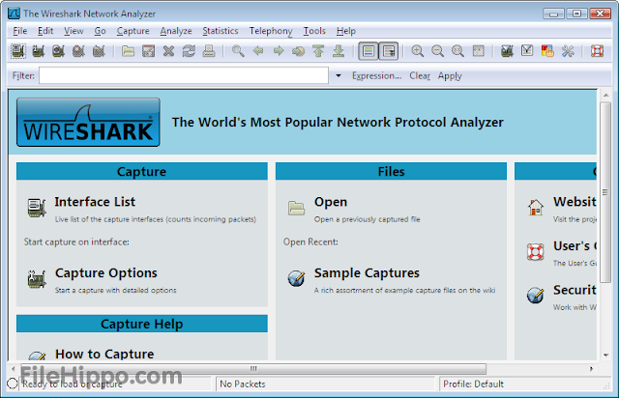Open the Statistics menu

(221, 31)
